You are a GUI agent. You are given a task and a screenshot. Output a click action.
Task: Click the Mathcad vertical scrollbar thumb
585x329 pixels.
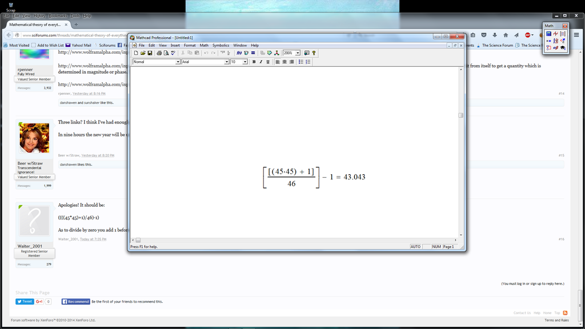[x=460, y=115]
